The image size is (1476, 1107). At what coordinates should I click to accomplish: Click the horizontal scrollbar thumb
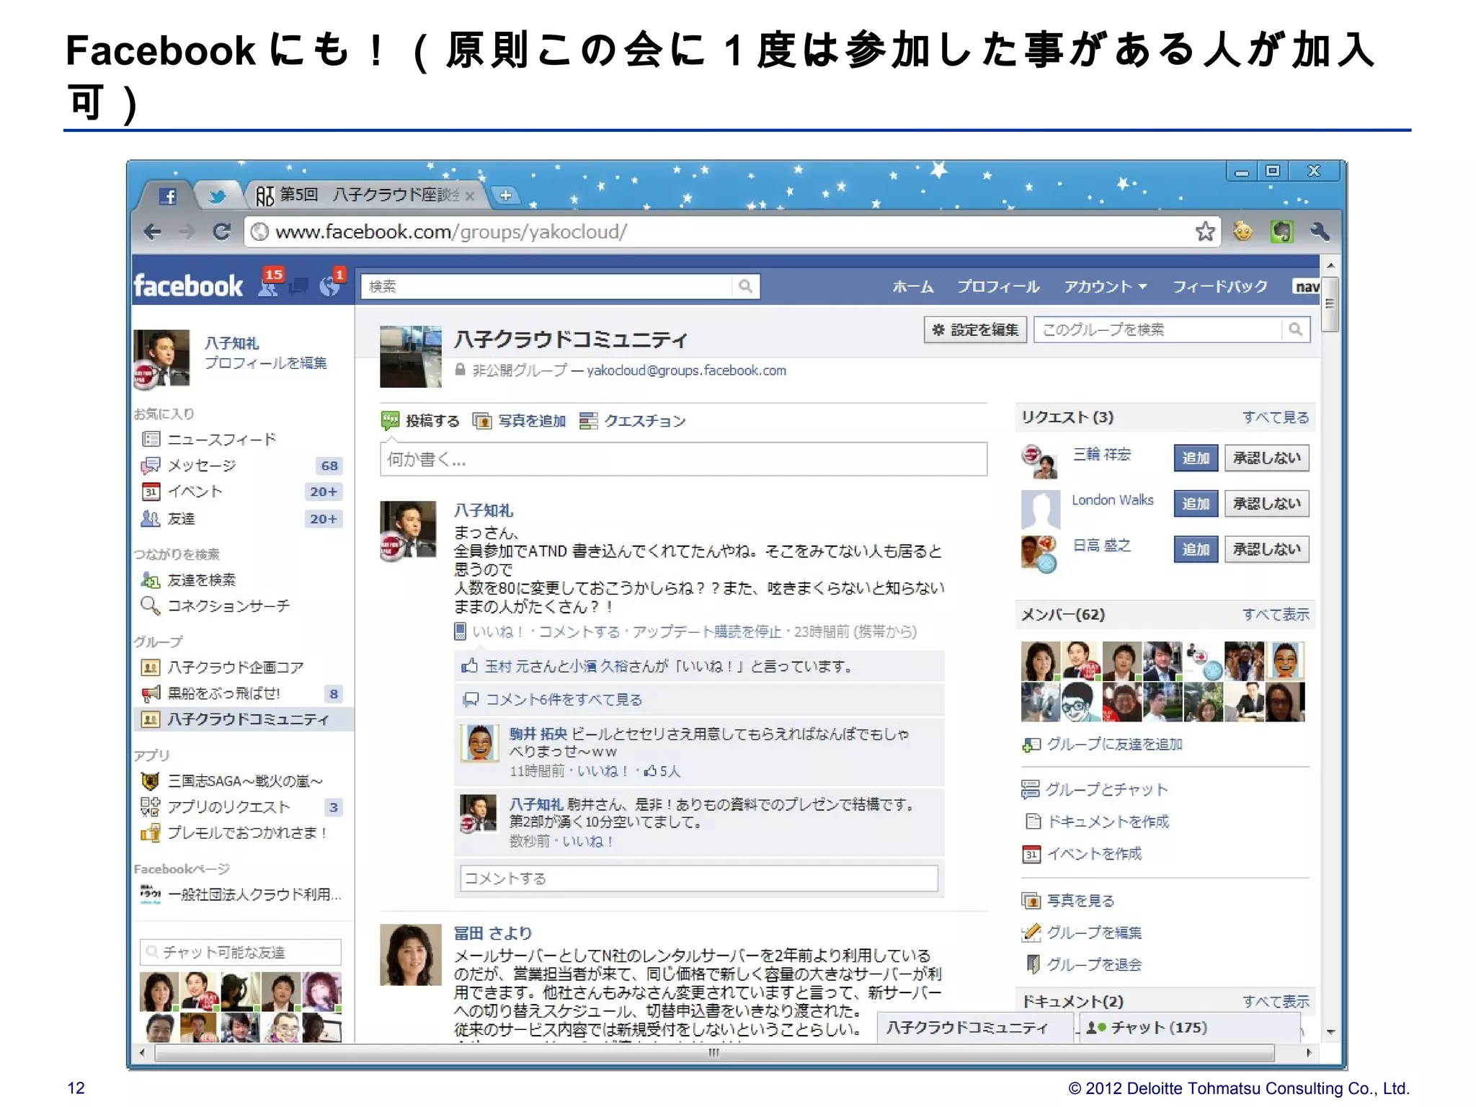[x=713, y=1053]
